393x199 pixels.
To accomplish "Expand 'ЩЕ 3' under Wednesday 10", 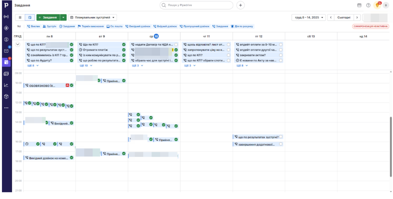I will coord(138,65).
